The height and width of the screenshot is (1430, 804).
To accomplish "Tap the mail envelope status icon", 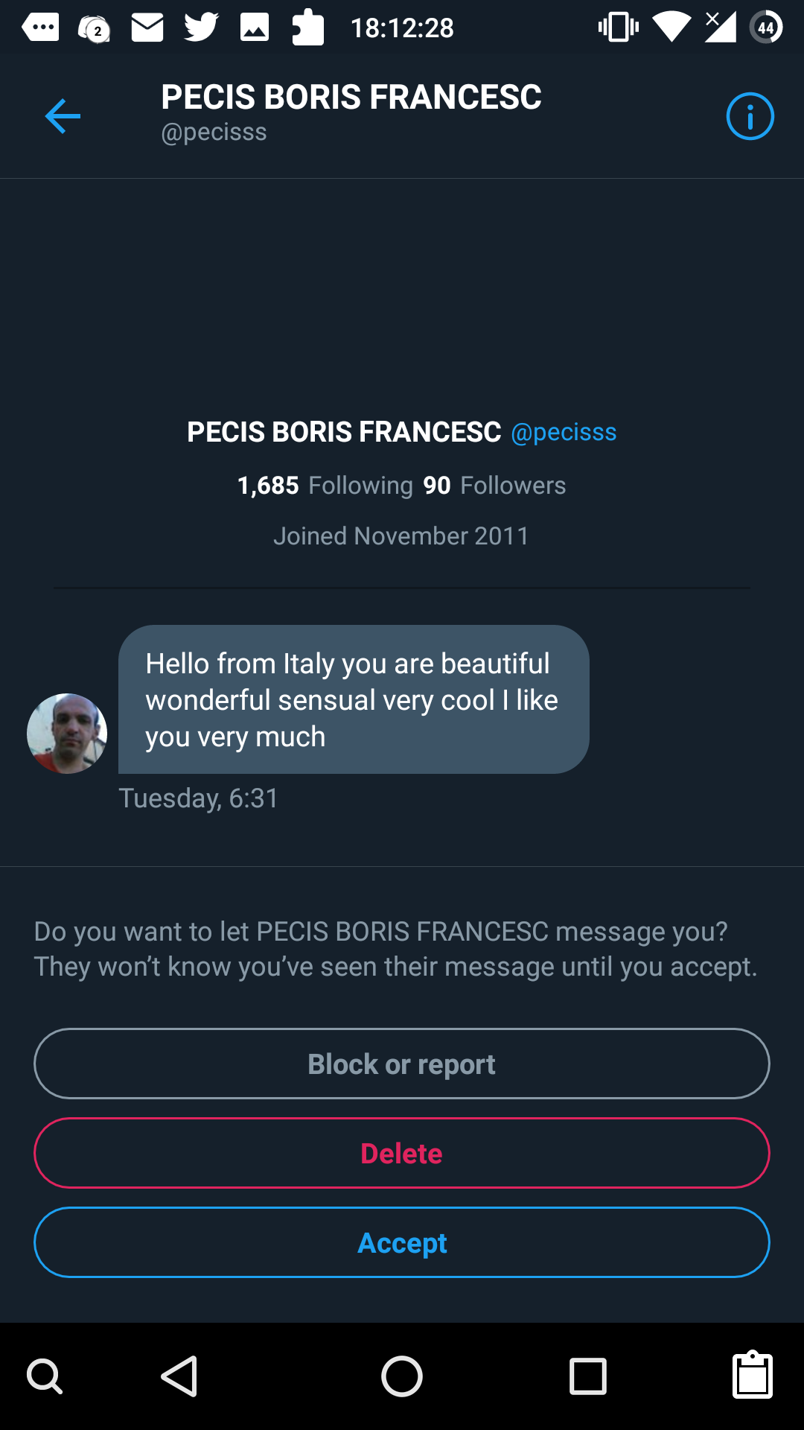I will pyautogui.click(x=147, y=28).
